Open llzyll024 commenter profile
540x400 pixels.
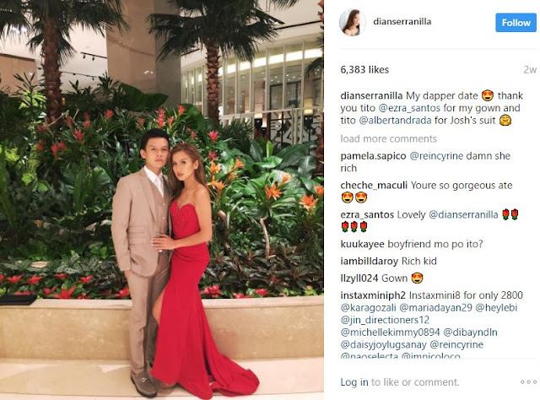[359, 278]
